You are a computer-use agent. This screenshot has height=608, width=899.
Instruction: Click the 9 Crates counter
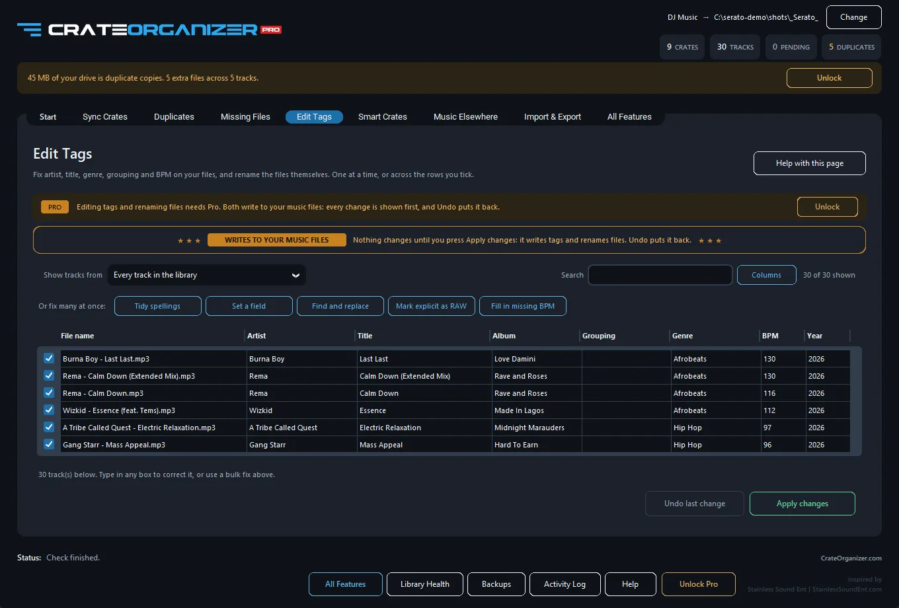[x=682, y=47]
